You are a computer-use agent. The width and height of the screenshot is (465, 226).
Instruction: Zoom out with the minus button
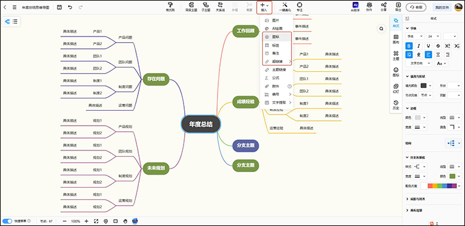(65, 221)
